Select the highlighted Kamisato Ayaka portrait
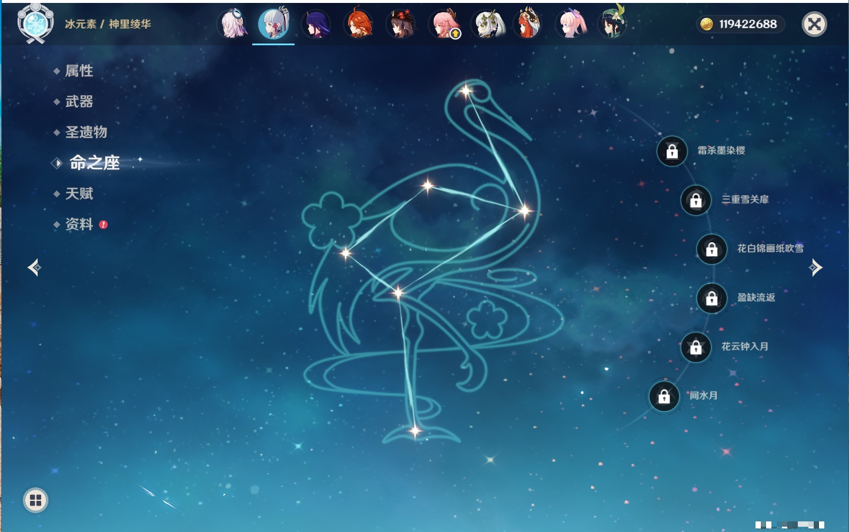849x532 pixels. [274, 24]
